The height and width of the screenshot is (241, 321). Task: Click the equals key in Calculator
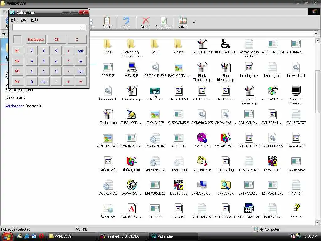[x=81, y=82]
